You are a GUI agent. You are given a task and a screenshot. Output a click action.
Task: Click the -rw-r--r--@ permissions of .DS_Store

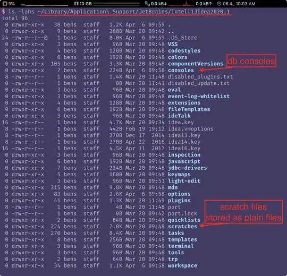(29, 38)
